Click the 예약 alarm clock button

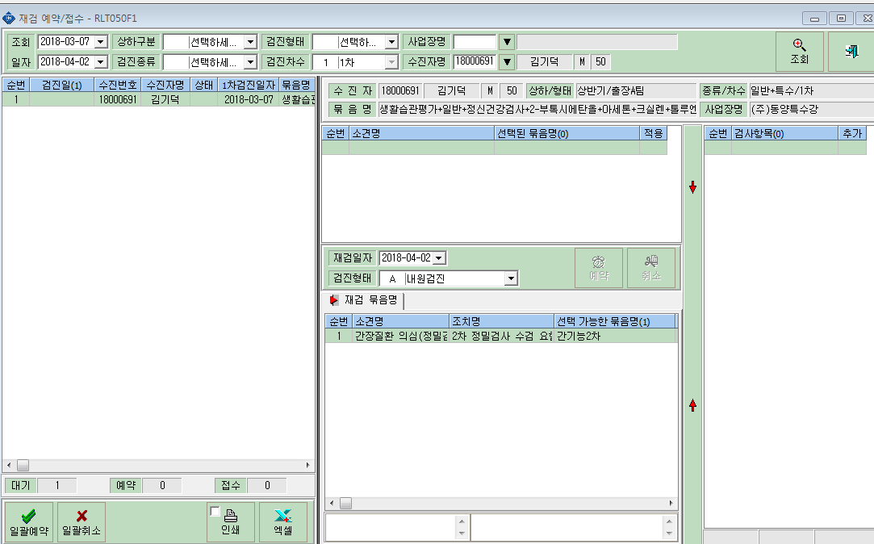tap(599, 267)
